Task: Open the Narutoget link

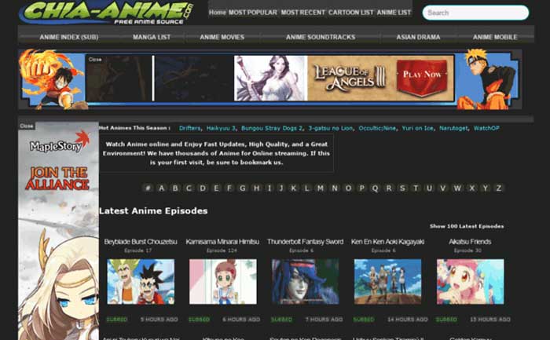Action: 453,128
